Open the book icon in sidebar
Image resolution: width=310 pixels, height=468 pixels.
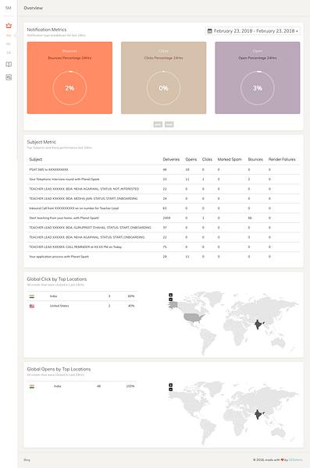[9, 64]
